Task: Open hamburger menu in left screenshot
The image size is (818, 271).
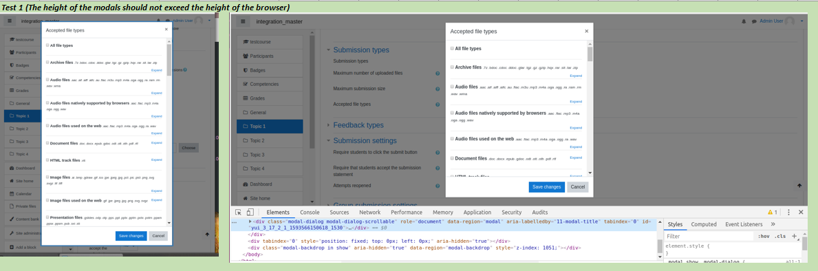Action: pos(10,21)
